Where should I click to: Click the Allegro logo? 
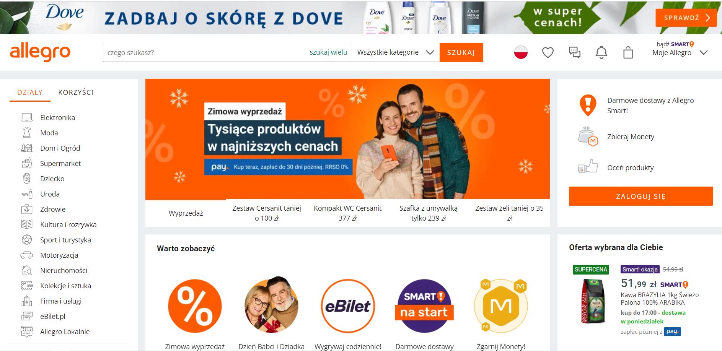[40, 52]
